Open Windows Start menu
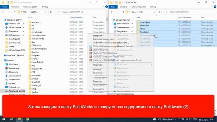Viewport: 217px width, 122px height. point(4,119)
